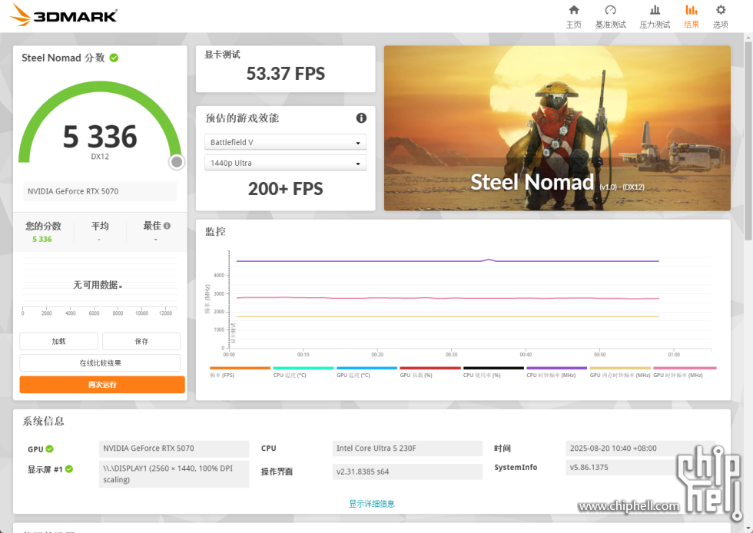Click the RTX 5070 label under the gauge
This screenshot has height=533, width=753.
100,191
